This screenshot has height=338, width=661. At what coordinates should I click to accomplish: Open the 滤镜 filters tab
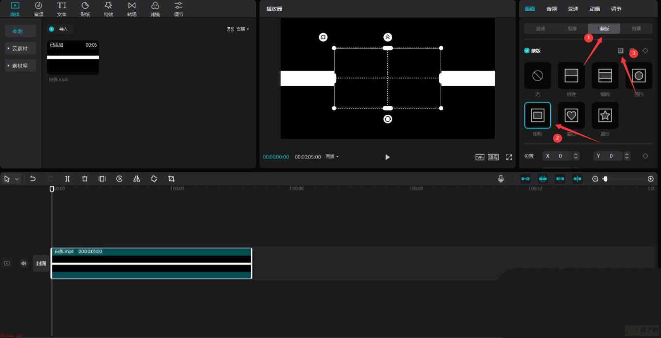point(155,9)
